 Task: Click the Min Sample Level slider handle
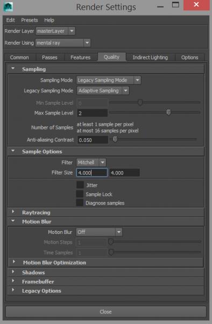click(x=140, y=102)
